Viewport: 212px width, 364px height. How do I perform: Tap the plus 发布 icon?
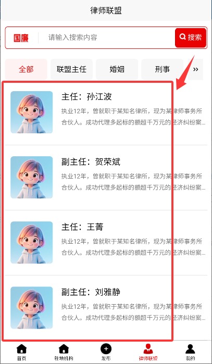106,349
